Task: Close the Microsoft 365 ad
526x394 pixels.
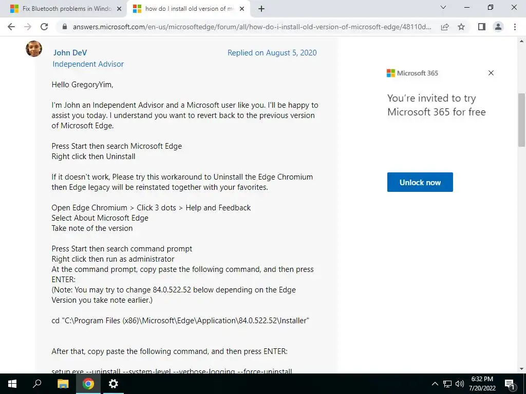Action: (491, 73)
